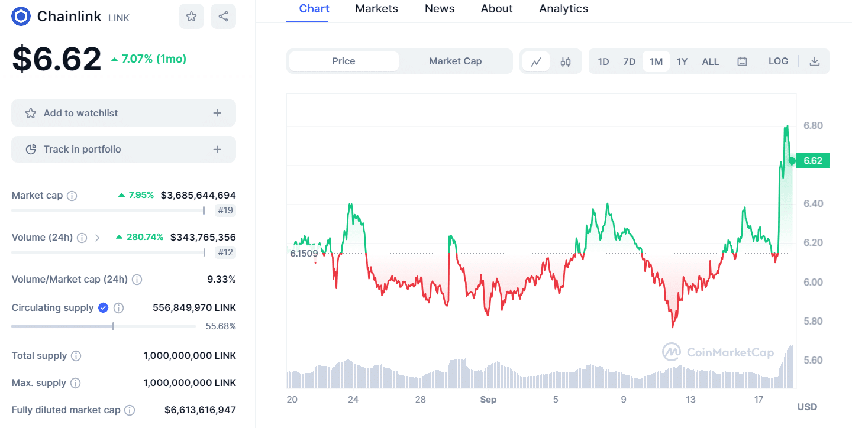
Task: Click the Circulating supply progress bar
Action: [x=104, y=326]
